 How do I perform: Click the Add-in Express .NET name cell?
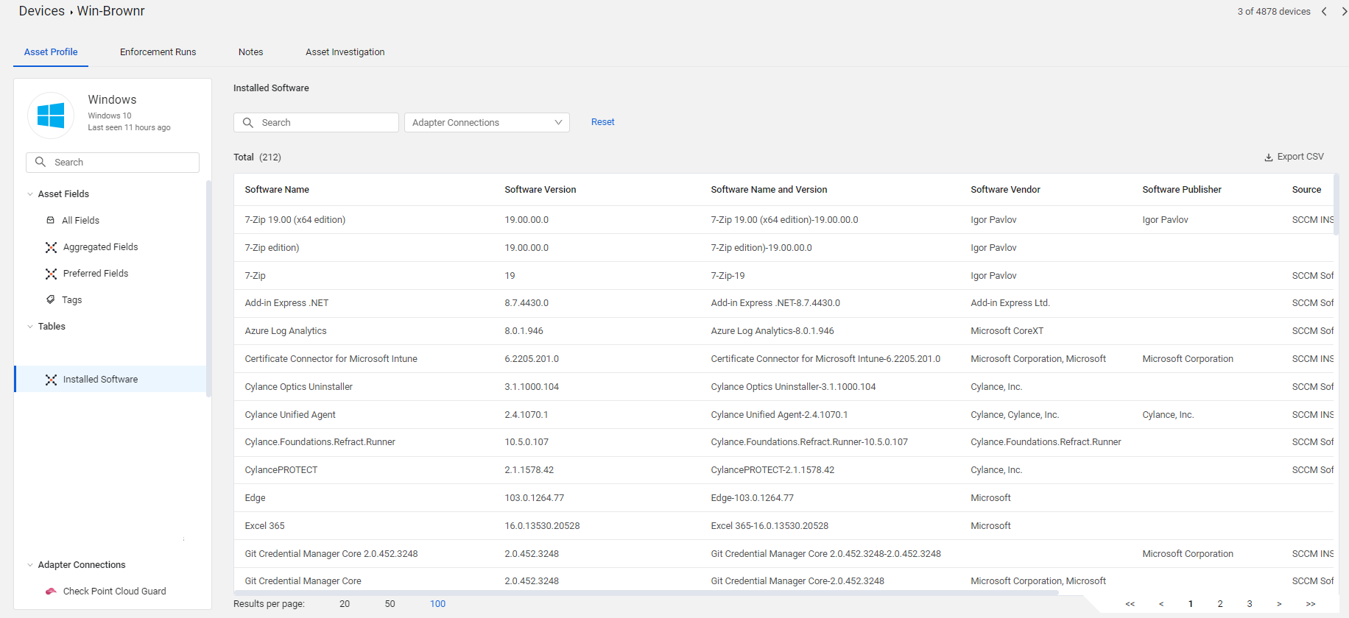[x=286, y=303]
